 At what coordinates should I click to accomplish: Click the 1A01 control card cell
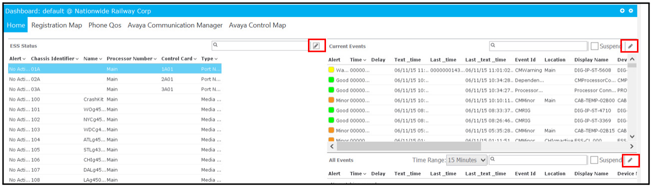tap(167, 69)
